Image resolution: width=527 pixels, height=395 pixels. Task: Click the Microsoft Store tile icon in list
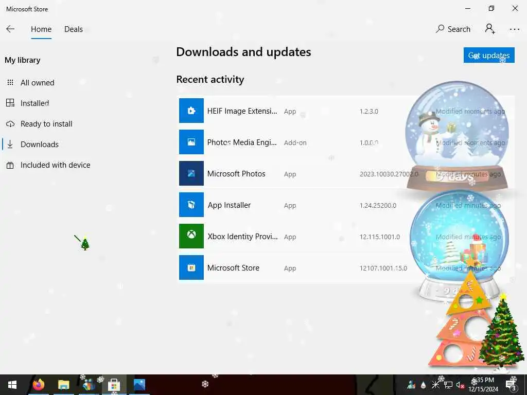point(191,267)
